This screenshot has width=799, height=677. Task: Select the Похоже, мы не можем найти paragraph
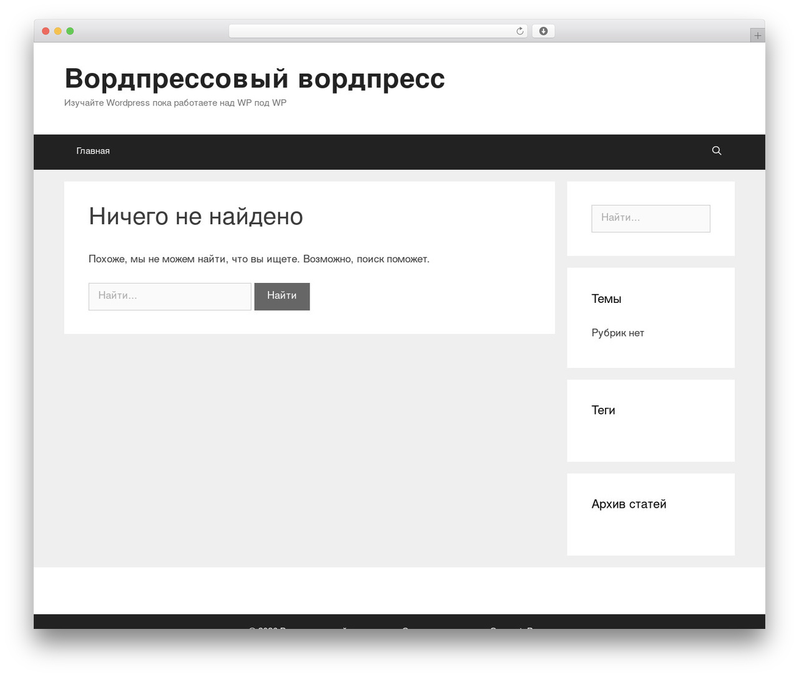pyautogui.click(x=259, y=259)
